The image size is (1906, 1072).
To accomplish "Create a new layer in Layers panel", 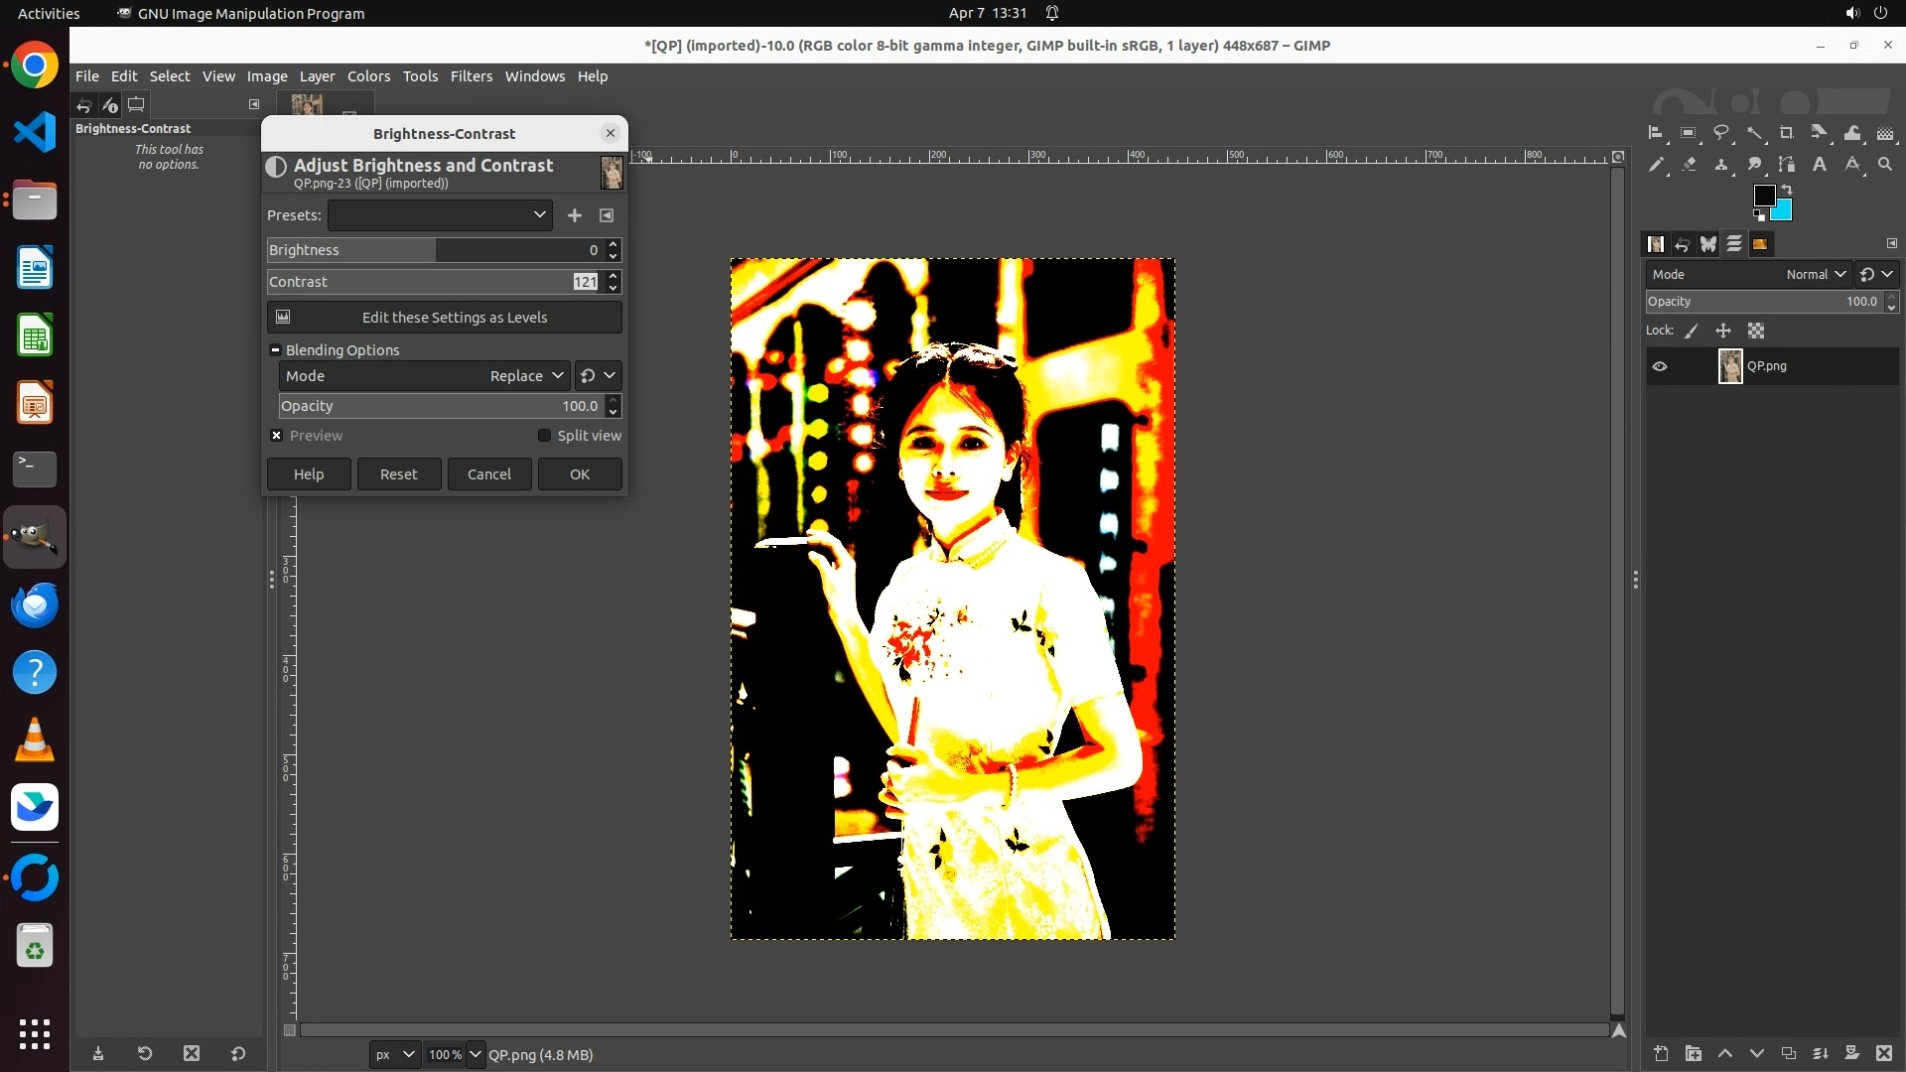I will [x=1661, y=1053].
